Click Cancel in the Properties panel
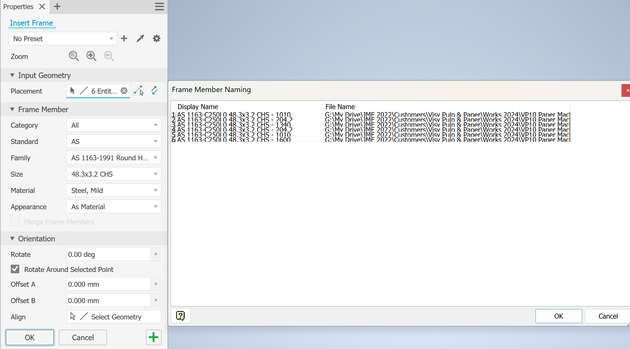 pyautogui.click(x=83, y=337)
